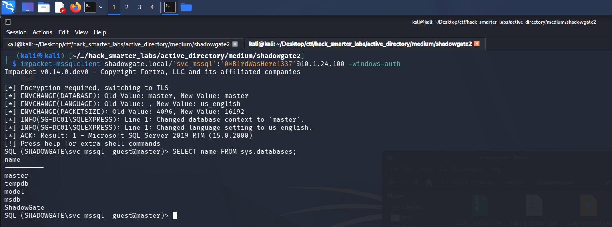Switch to workspace 2
Viewport: 612px width, 227px height.
coord(127,7)
